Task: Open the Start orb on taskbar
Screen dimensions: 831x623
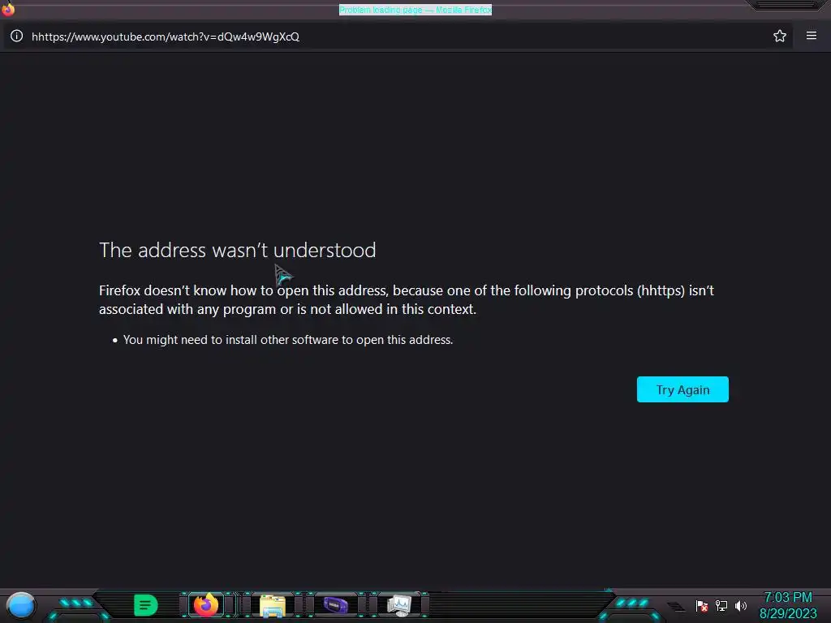Action: pos(21,606)
